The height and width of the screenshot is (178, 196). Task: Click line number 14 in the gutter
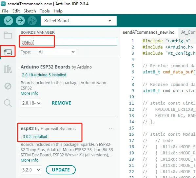[x=131, y=122]
